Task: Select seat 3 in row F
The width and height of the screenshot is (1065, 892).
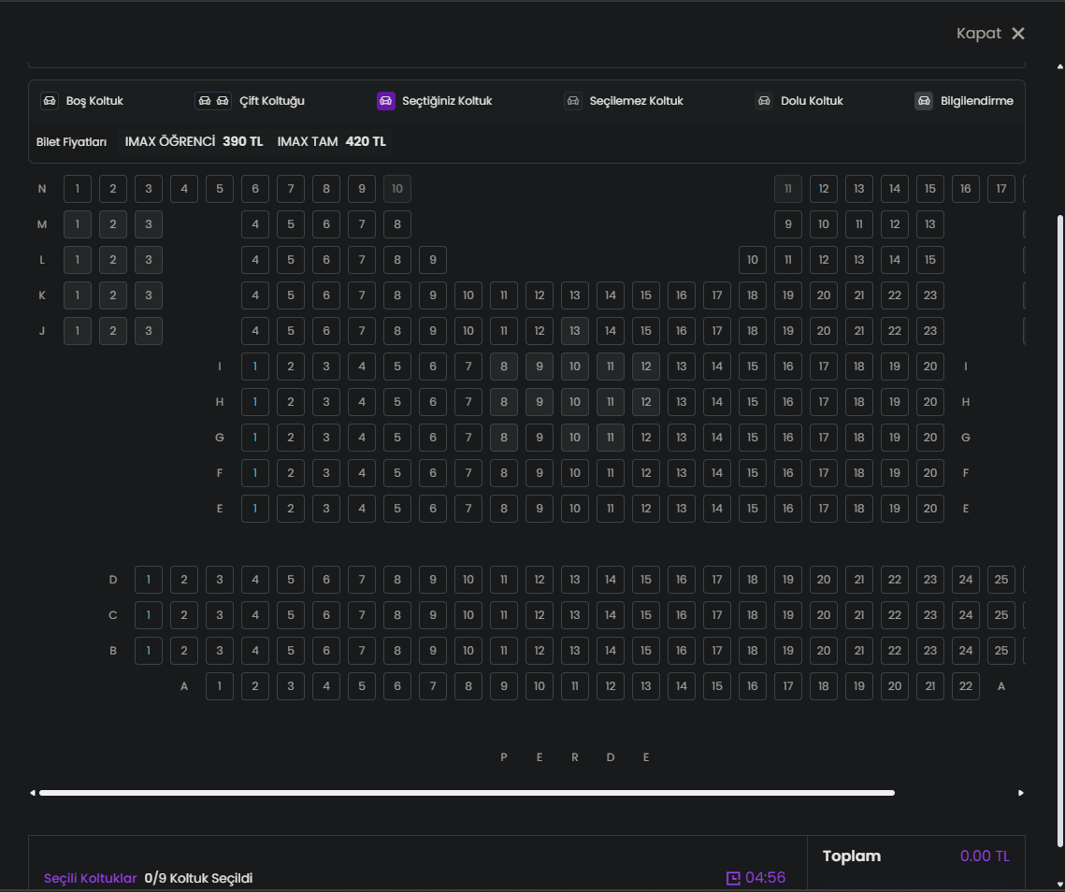Action: (x=326, y=473)
